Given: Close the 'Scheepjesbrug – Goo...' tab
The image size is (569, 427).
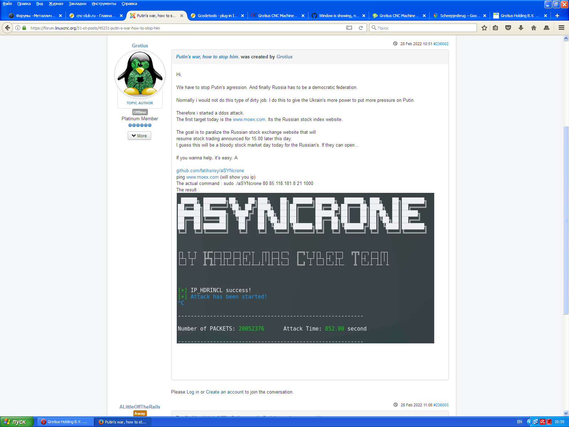Looking at the screenshot, I should pyautogui.click(x=485, y=16).
